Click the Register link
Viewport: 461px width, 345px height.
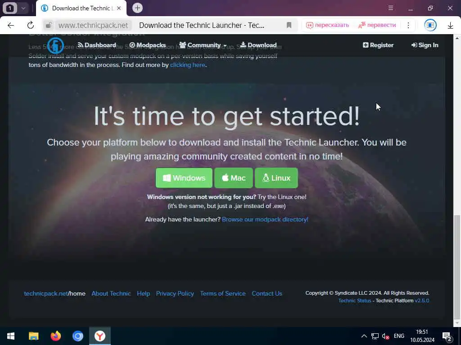[378, 45]
